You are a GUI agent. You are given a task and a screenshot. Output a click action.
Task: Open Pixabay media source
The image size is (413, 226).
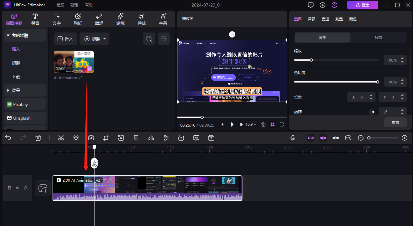25,104
